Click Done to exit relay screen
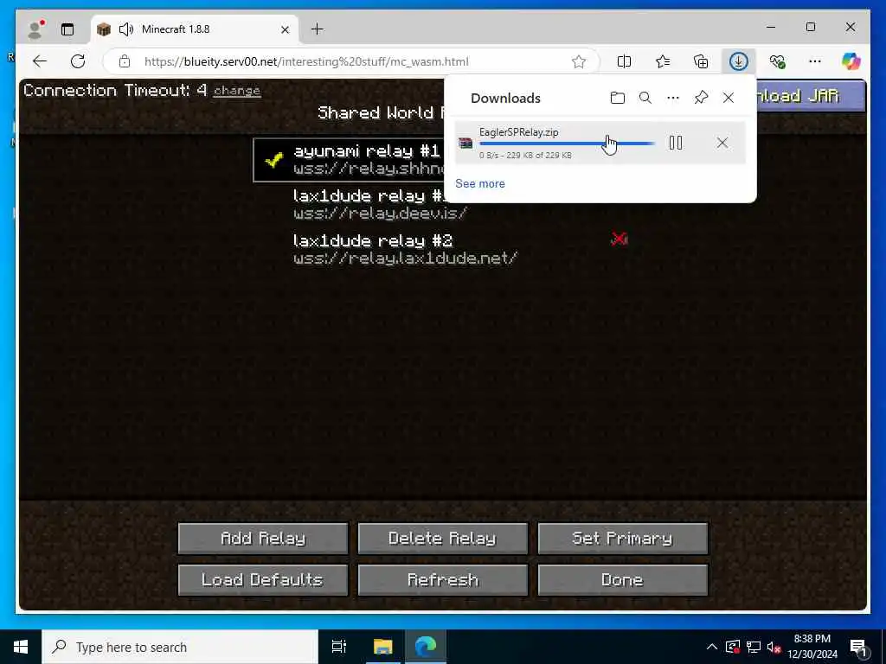The height and width of the screenshot is (664, 886). [x=623, y=580]
